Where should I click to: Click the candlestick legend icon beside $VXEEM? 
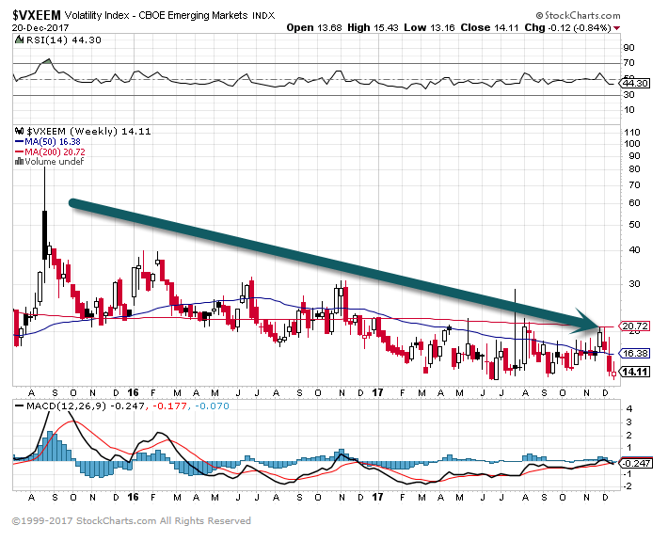[20, 131]
